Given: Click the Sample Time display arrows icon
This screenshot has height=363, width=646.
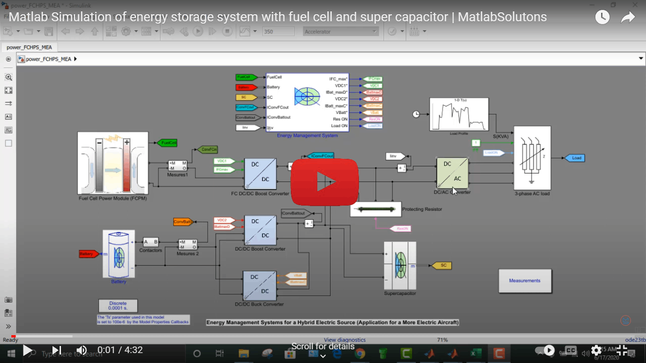Looking at the screenshot, I should pos(9,104).
